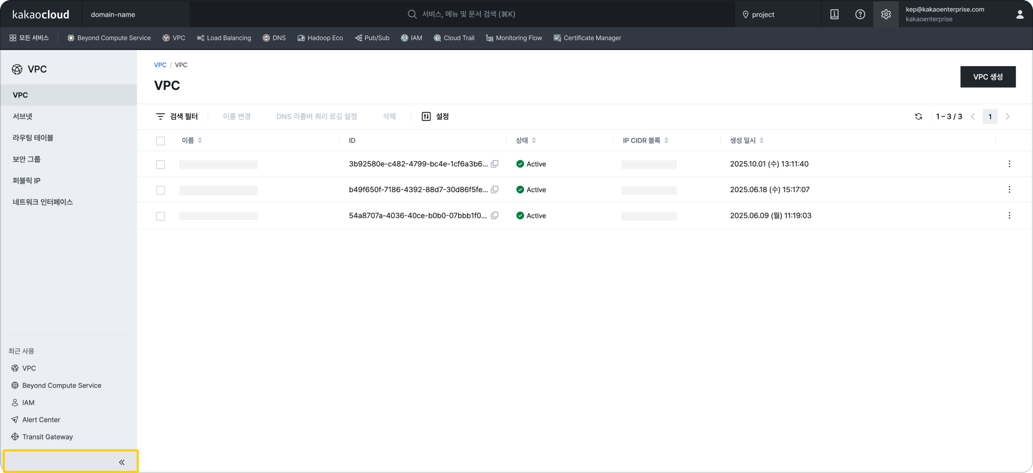The image size is (1033, 473).
Task: Click the top search field
Action: (468, 14)
